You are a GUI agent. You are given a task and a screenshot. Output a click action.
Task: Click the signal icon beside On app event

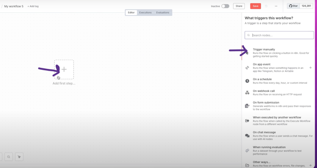247,68
